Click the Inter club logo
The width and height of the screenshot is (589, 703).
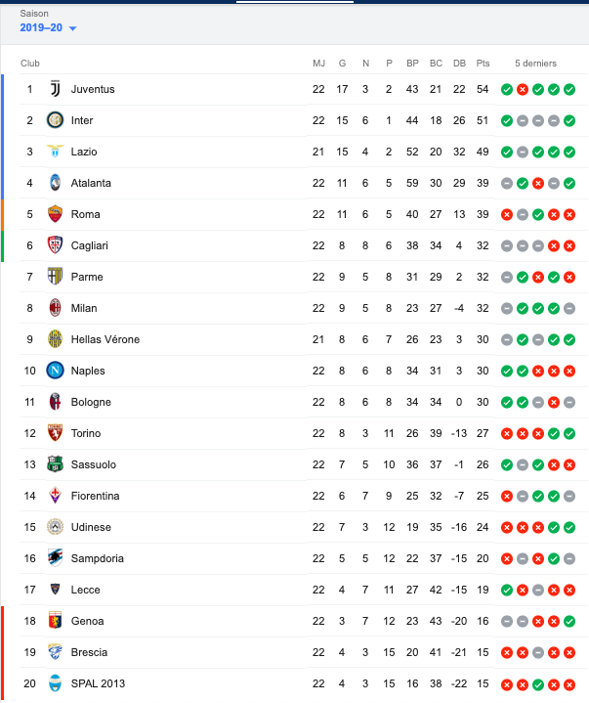(x=55, y=120)
